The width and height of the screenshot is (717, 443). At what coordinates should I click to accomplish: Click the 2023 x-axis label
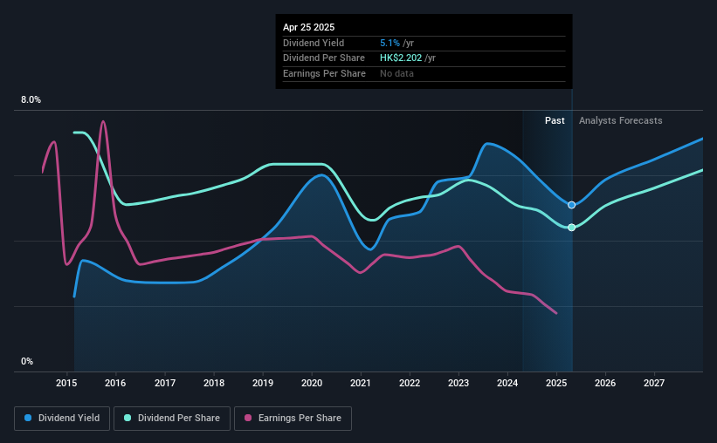click(x=458, y=383)
